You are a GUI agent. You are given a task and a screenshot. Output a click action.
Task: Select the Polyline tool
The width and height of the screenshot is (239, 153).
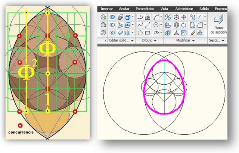(x=140, y=17)
